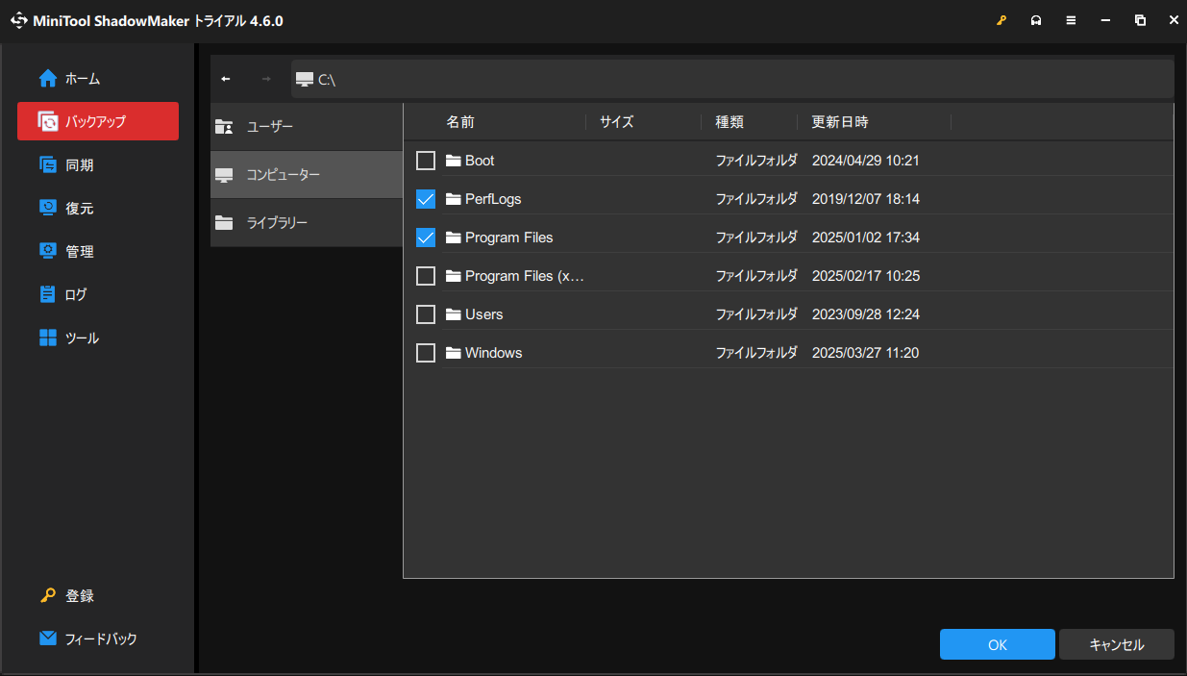Check the Users folder checkbox
This screenshot has height=676, width=1187.
pos(426,314)
